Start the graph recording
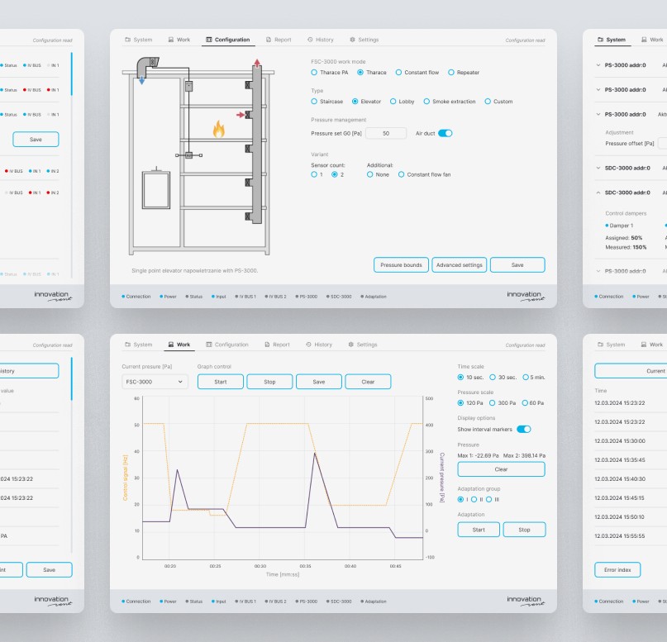 click(x=221, y=382)
